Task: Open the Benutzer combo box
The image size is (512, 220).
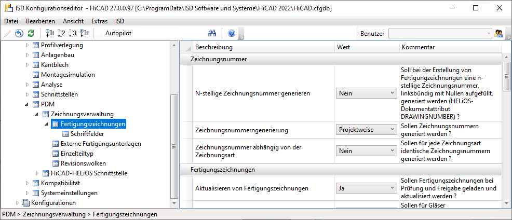Action: pyautogui.click(x=440, y=33)
